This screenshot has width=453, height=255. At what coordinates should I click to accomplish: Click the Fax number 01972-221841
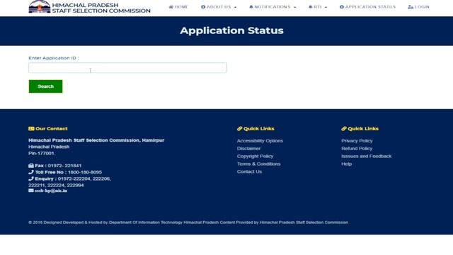(x=64, y=166)
